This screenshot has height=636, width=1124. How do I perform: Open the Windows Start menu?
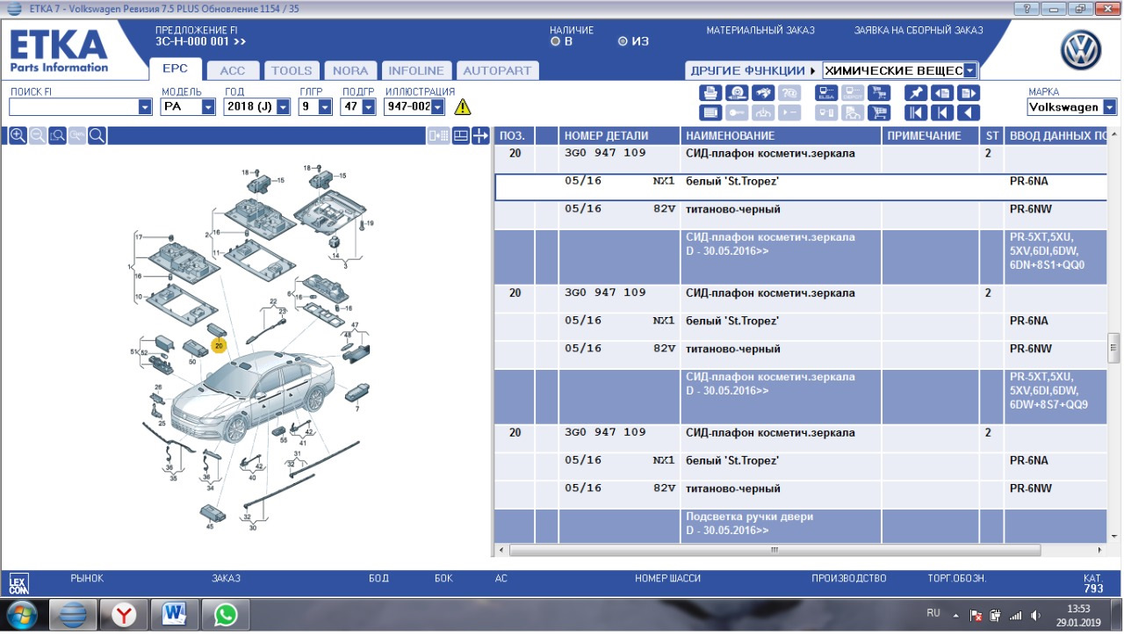[21, 614]
